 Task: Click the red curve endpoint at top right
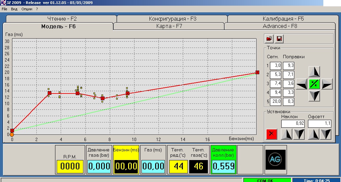257,72
